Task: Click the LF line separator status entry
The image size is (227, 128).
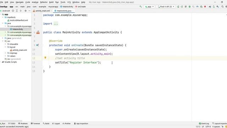Action: (x=203, y=127)
